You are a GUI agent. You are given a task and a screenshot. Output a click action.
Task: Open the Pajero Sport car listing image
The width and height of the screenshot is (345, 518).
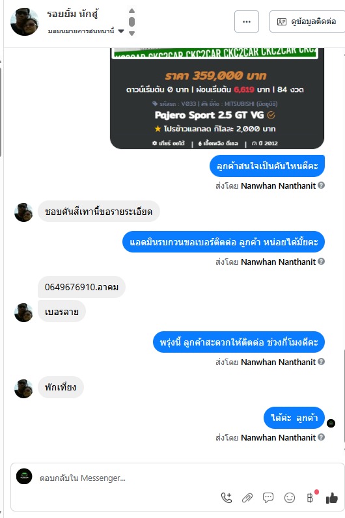[x=217, y=98]
